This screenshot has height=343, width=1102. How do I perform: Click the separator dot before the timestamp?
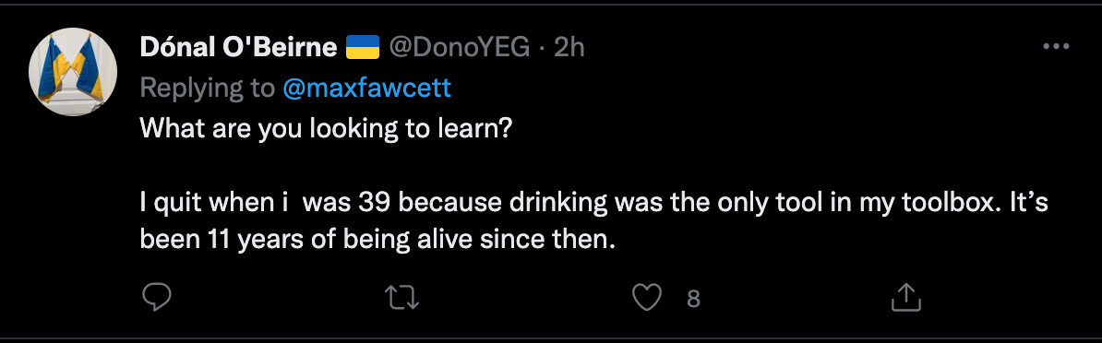542,48
